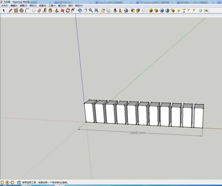The height and width of the screenshot is (186, 222).
Task: Open the 查看(V) menu
Action: tap(24, 5)
